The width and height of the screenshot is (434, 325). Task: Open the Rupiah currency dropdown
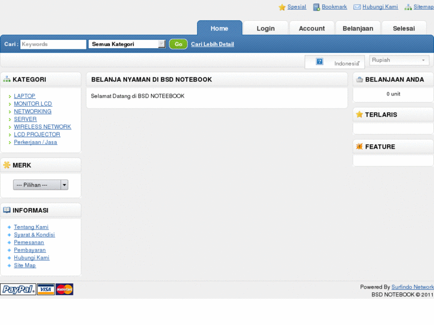coord(399,60)
